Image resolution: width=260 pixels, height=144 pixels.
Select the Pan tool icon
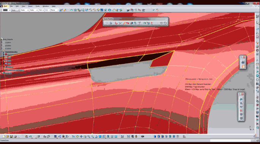pos(81,136)
